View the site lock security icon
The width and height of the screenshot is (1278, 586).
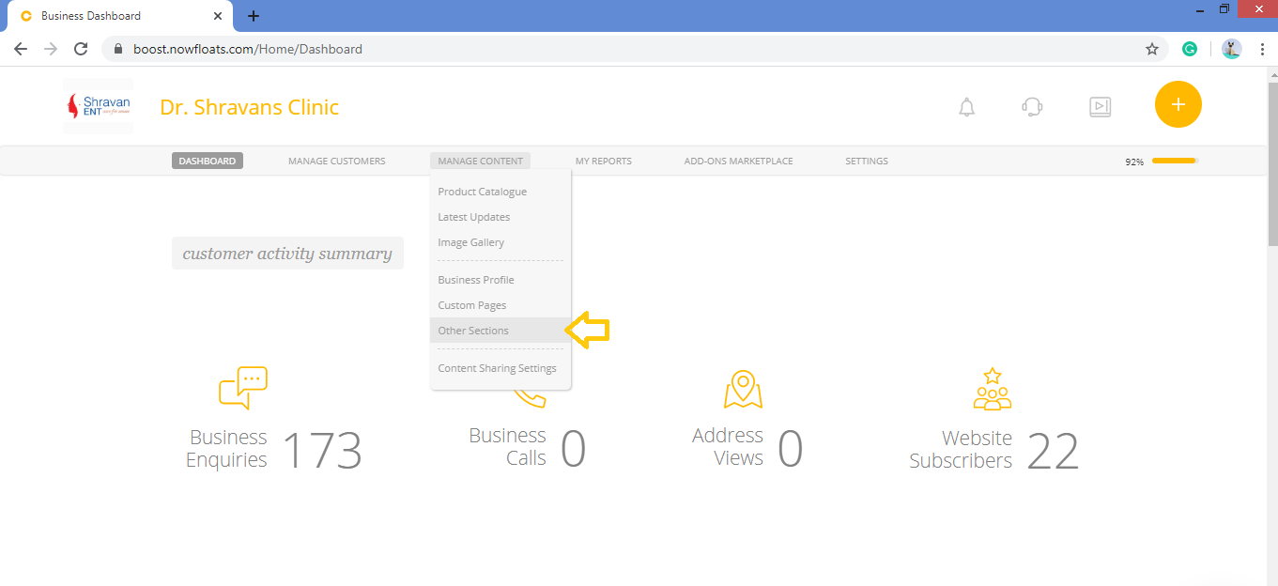(118, 49)
